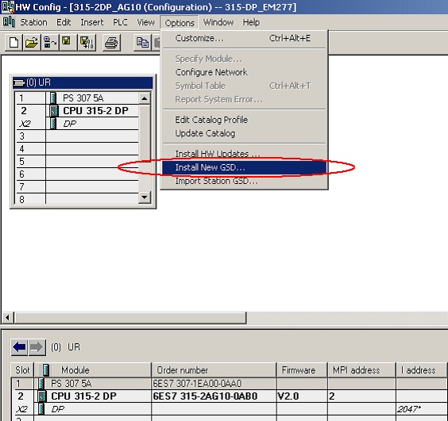Open a station with the folder icon
The image size is (448, 421).
point(32,43)
